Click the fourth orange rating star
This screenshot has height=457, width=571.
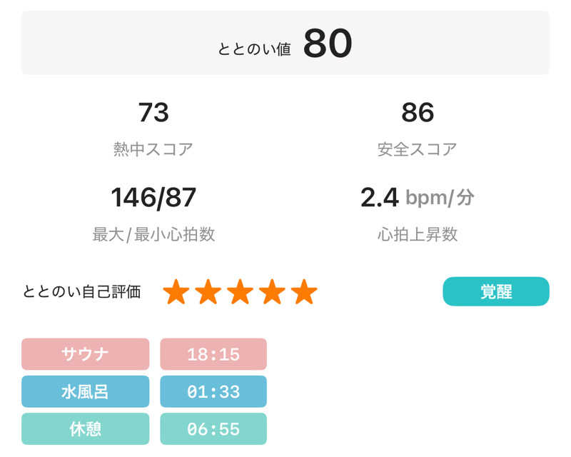272,292
